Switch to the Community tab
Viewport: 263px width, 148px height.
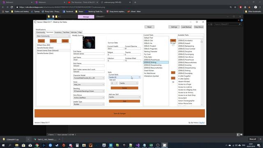(x=41, y=32)
